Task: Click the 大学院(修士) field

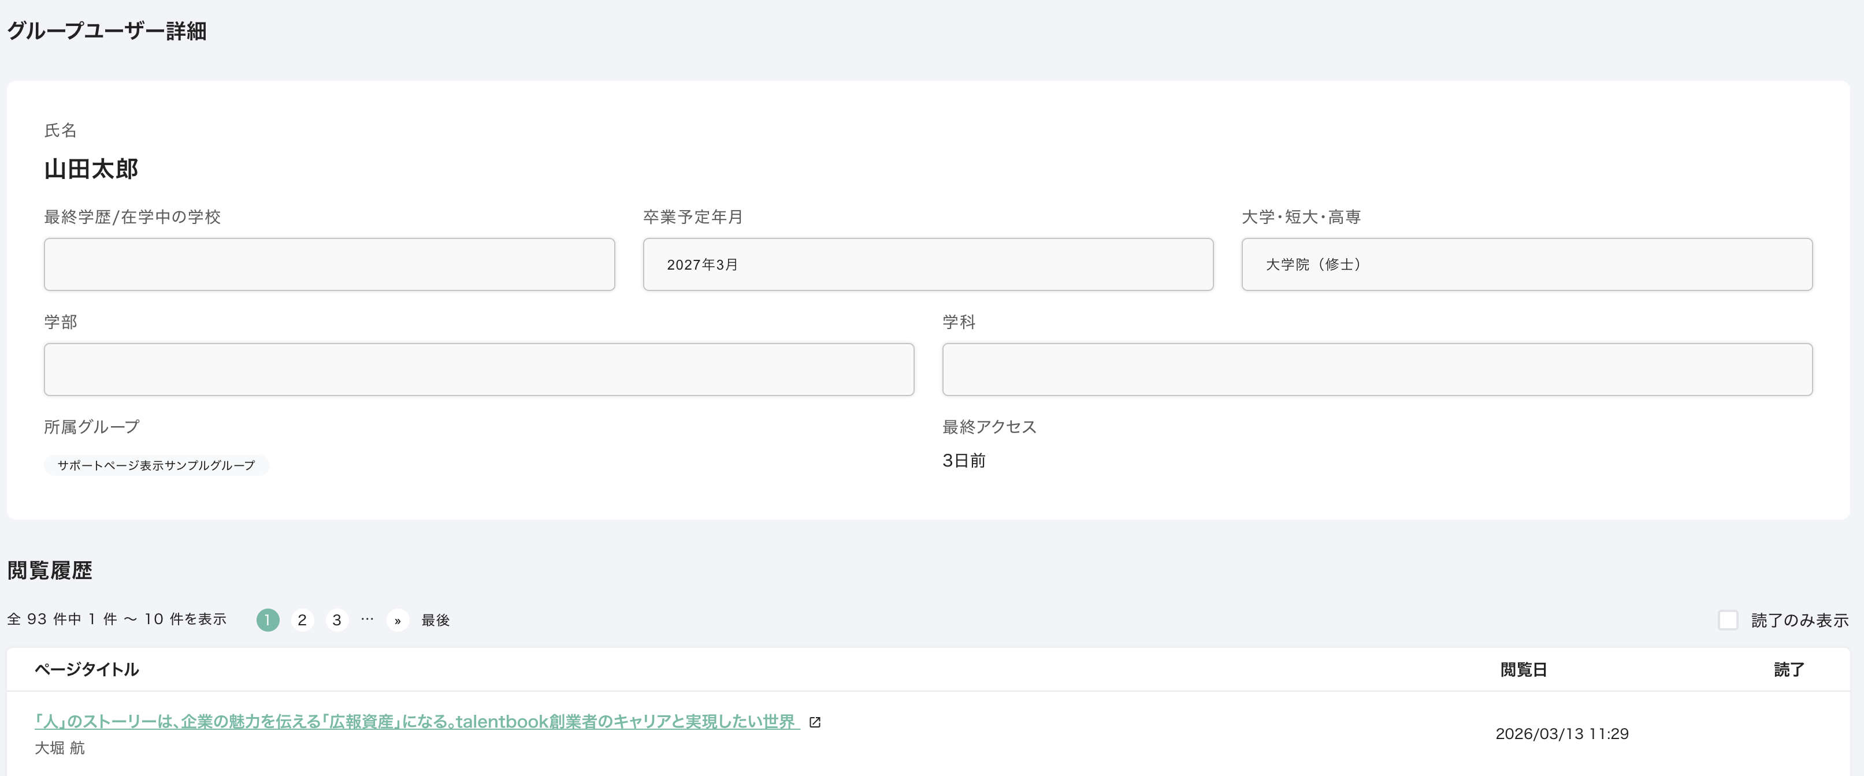Action: coord(1527,264)
